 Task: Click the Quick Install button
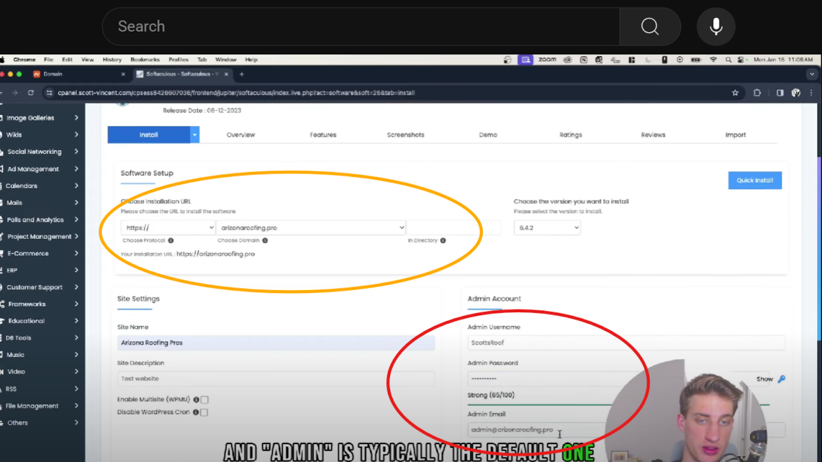click(x=755, y=180)
